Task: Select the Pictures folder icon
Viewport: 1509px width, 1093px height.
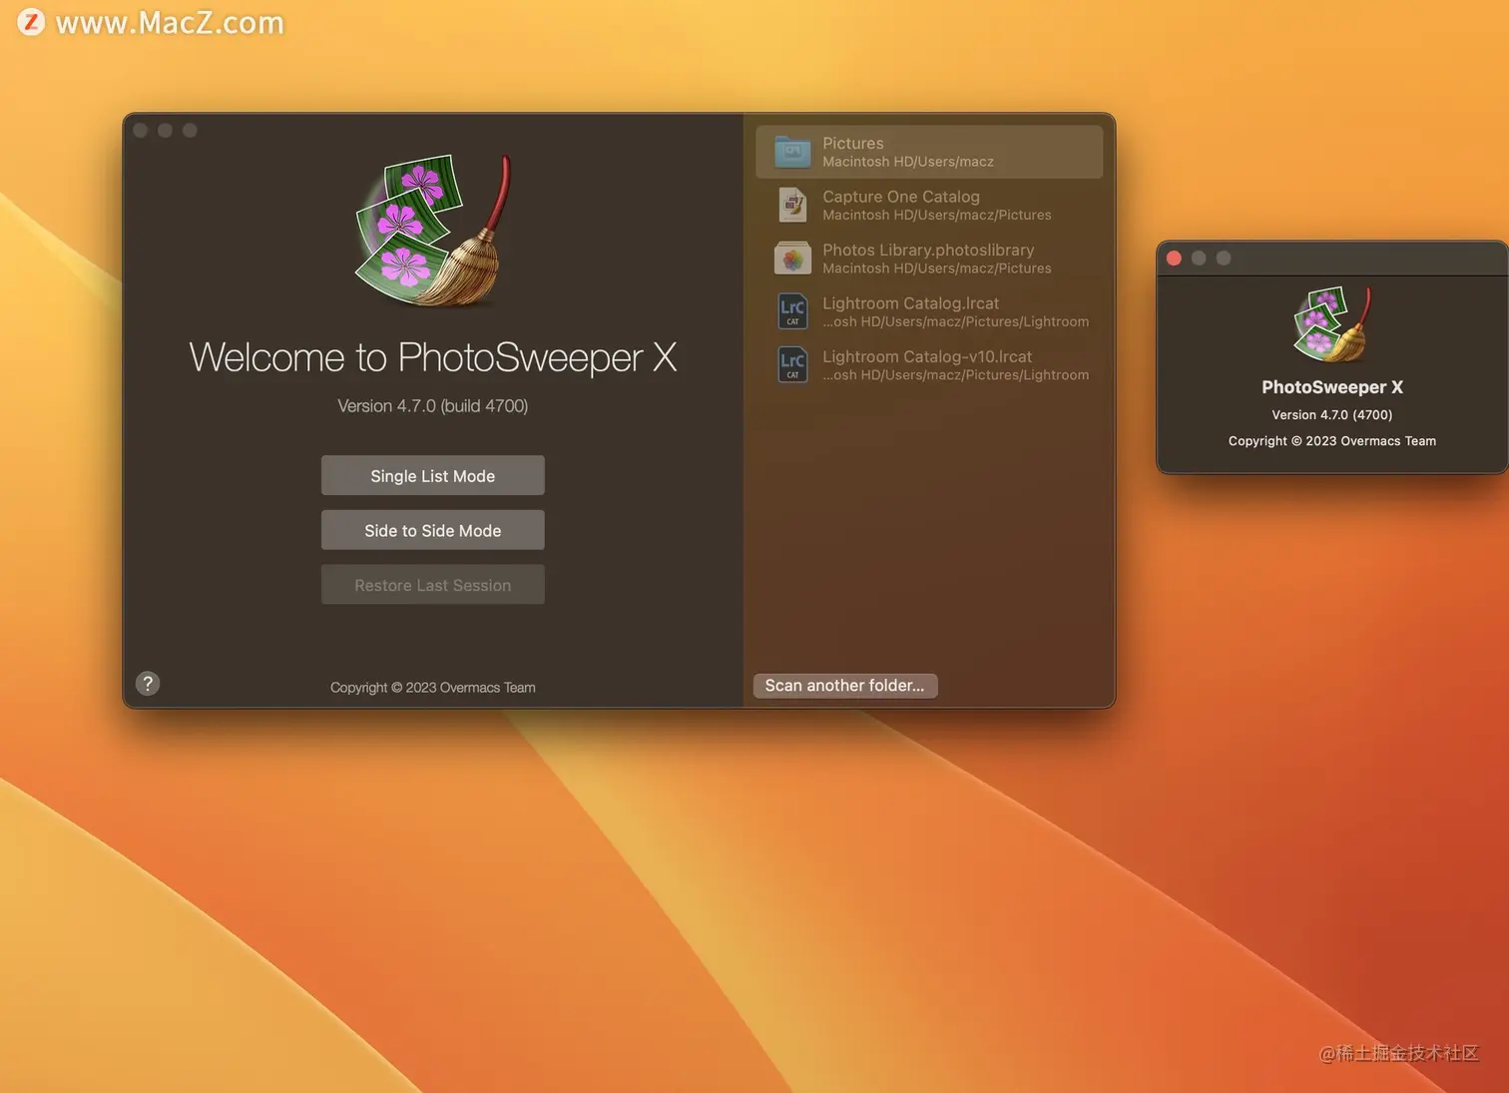Action: point(792,152)
